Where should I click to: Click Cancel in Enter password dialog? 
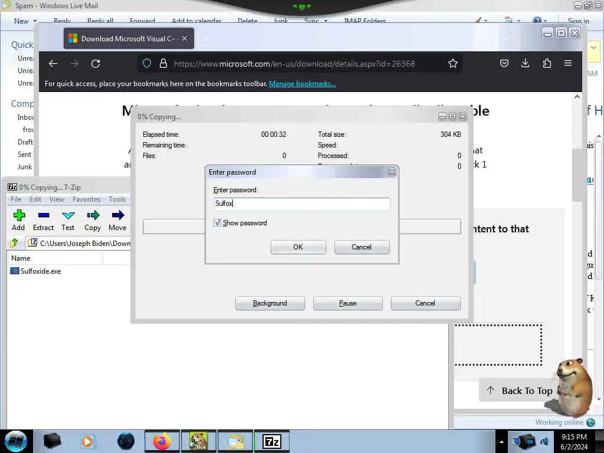(362, 247)
